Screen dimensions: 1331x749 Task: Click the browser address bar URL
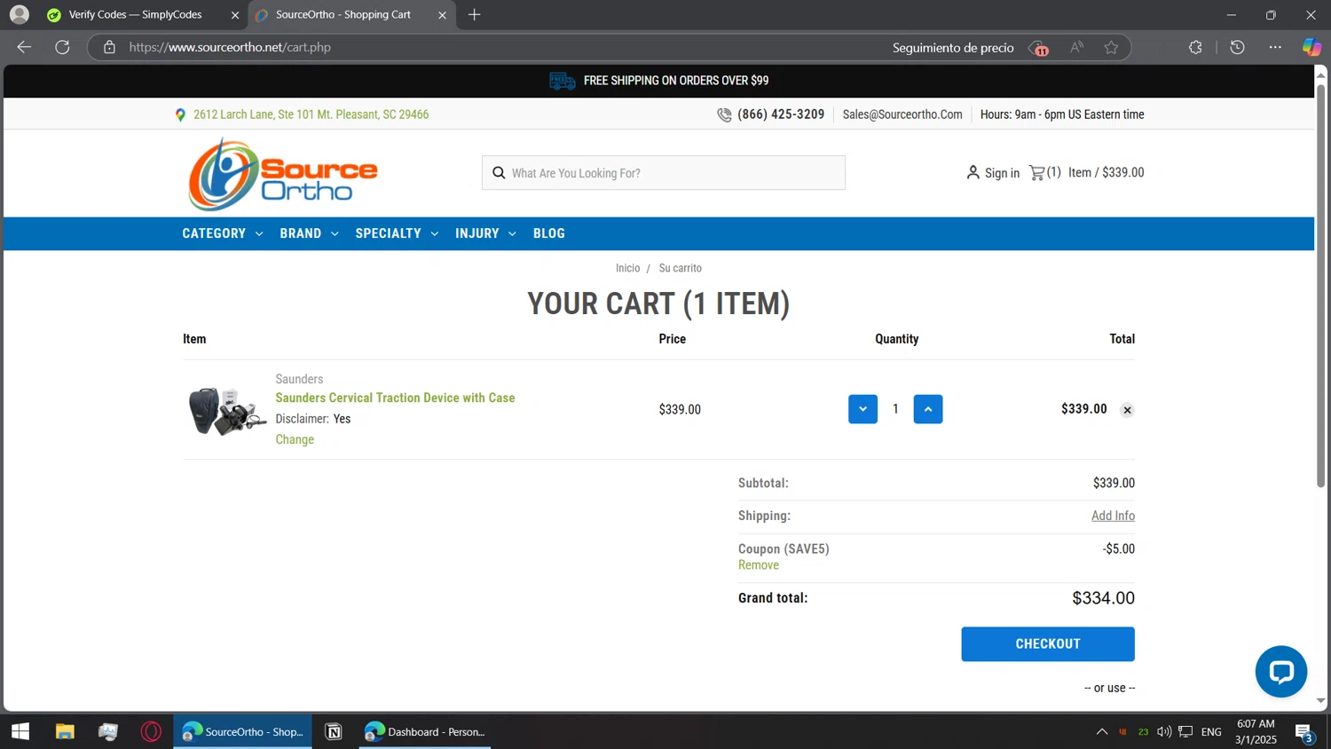[230, 47]
